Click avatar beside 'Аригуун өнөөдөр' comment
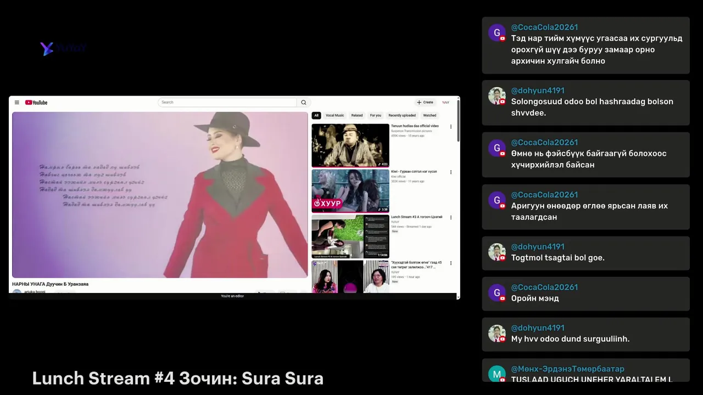703x395 pixels. click(x=497, y=200)
